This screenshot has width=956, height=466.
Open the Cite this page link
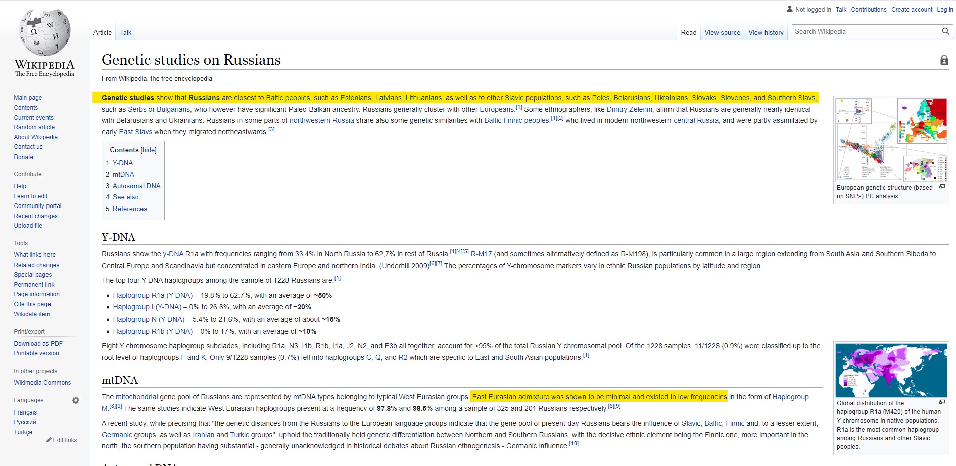click(x=32, y=304)
